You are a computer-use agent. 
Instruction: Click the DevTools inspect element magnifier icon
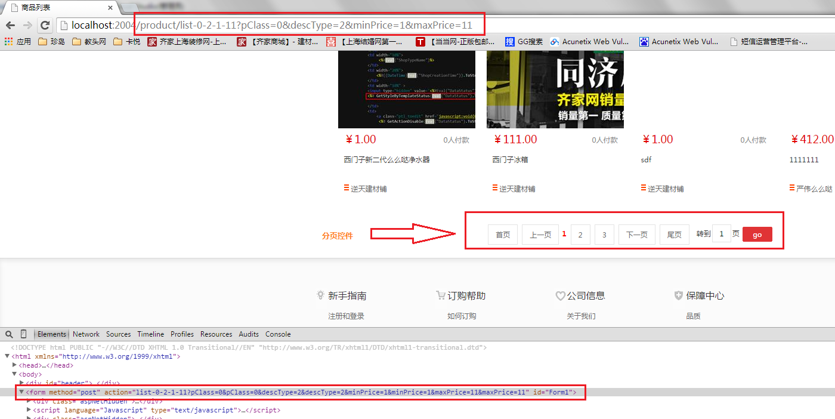tap(9, 334)
